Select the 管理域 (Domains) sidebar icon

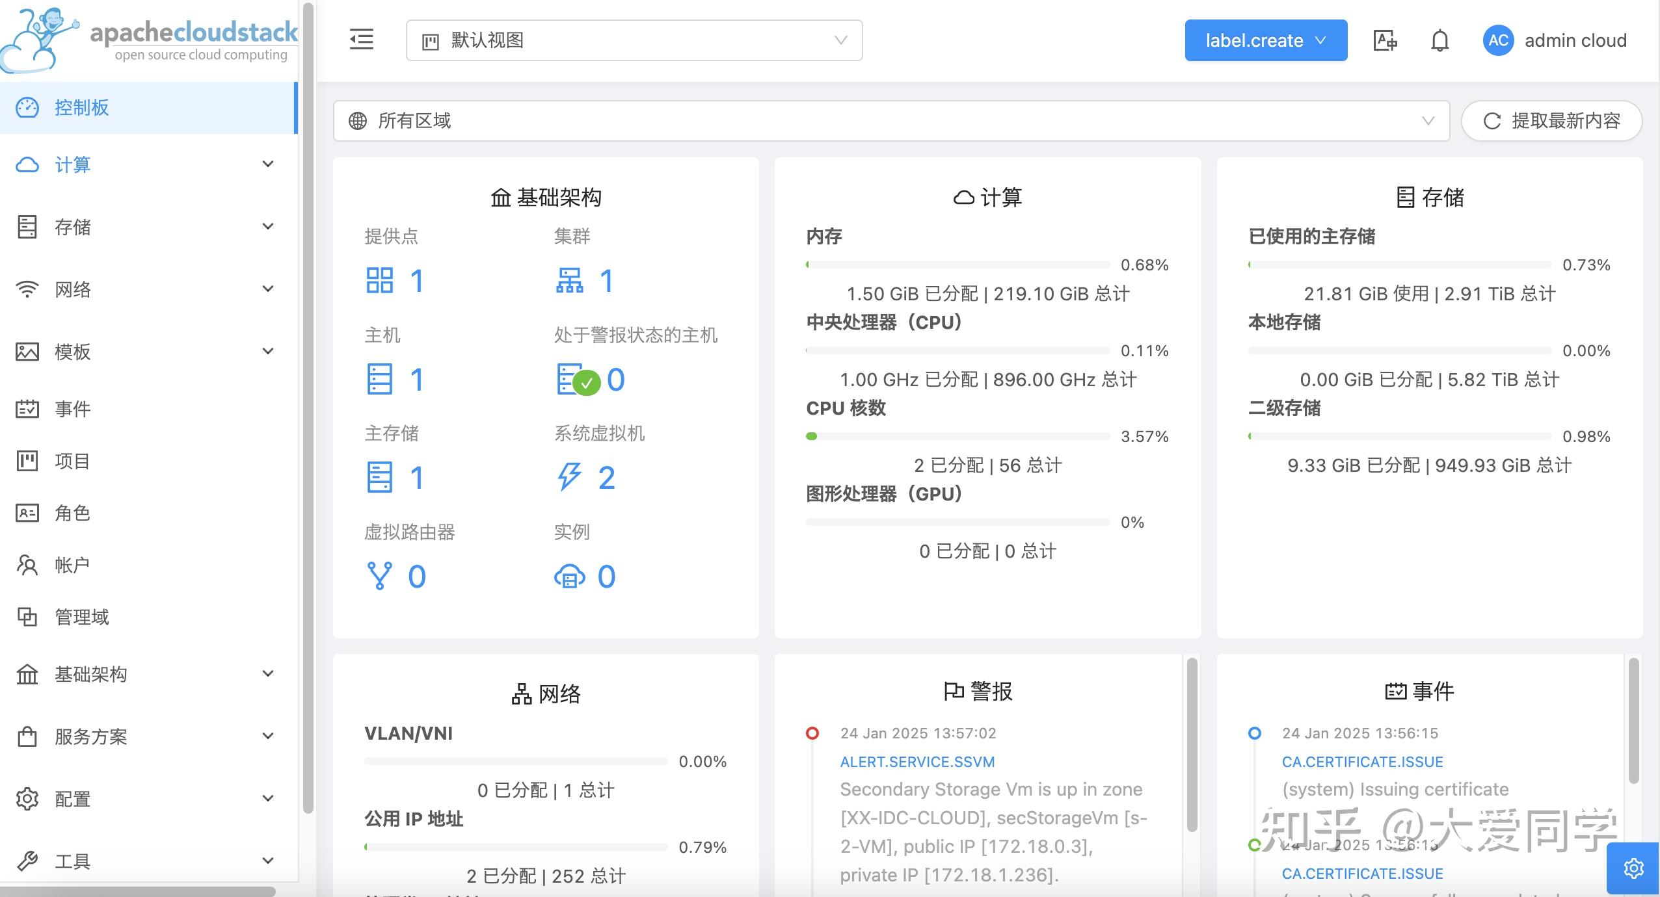pyautogui.click(x=81, y=617)
